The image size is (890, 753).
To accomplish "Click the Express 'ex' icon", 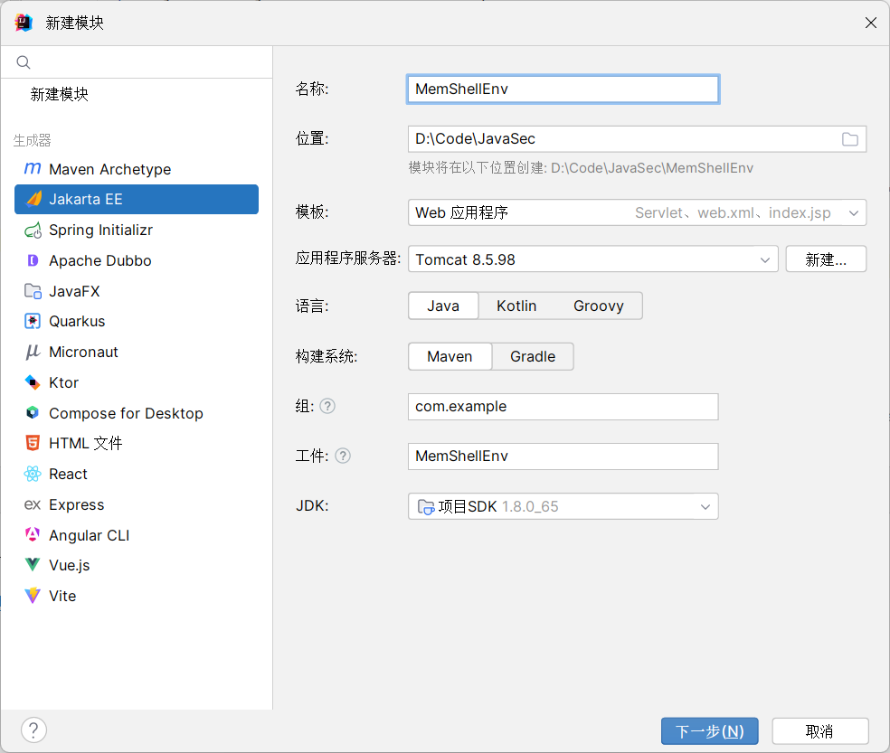I will (33, 504).
